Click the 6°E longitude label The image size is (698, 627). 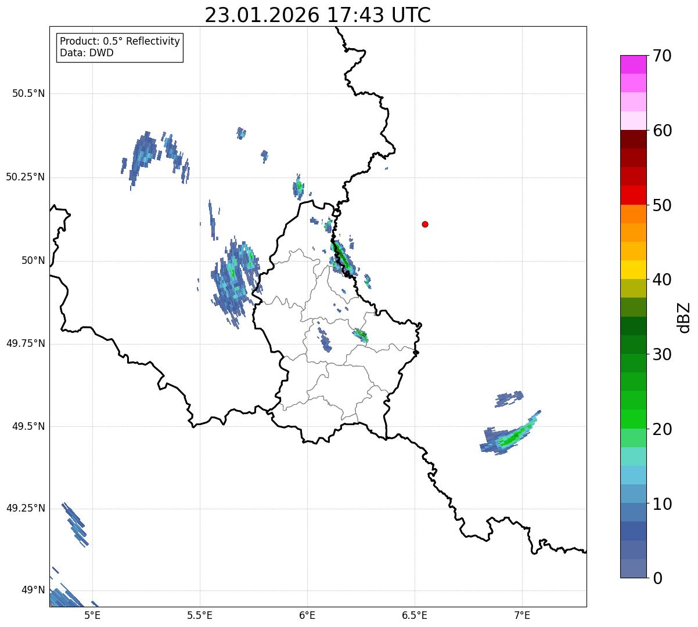pos(307,615)
